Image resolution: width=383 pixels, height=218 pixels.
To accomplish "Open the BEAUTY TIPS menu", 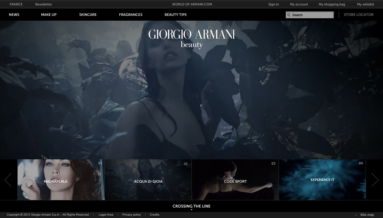I will [176, 15].
